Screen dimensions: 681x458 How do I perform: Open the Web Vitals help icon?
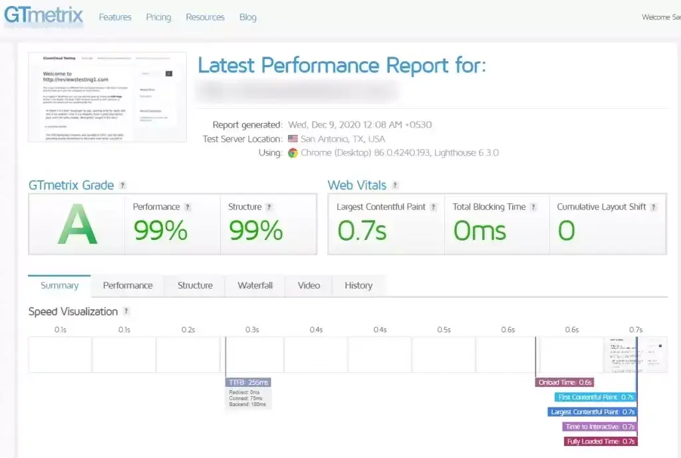396,185
